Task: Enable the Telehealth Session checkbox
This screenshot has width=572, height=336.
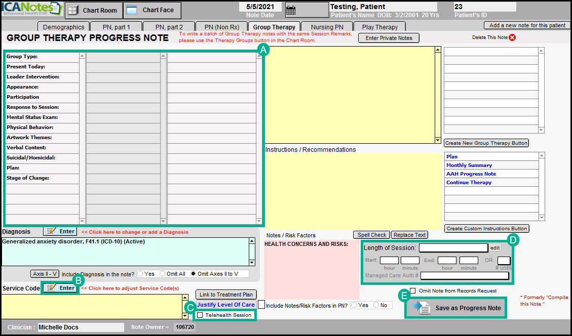Action: click(x=200, y=315)
